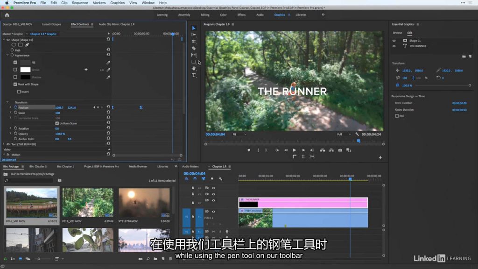The height and width of the screenshot is (269, 478).
Task: Expand Text (THE RUNNER) group
Action: [4, 144]
